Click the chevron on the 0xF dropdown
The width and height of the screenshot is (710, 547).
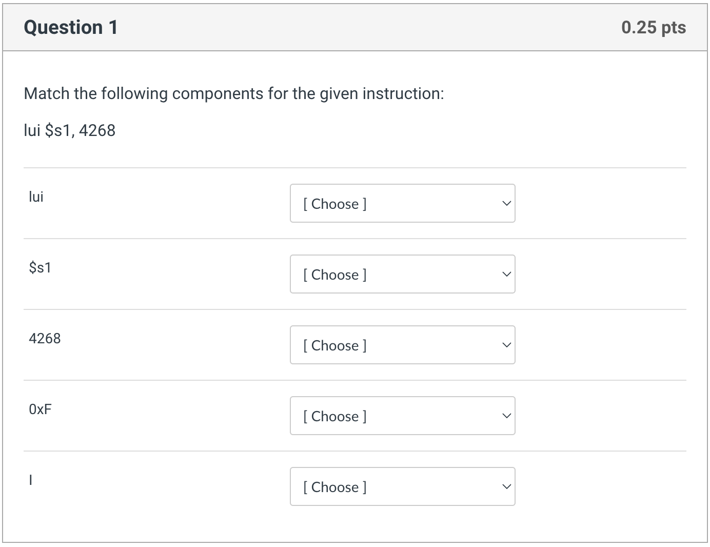point(506,416)
